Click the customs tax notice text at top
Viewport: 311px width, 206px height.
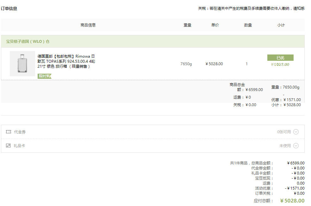point(251,9)
